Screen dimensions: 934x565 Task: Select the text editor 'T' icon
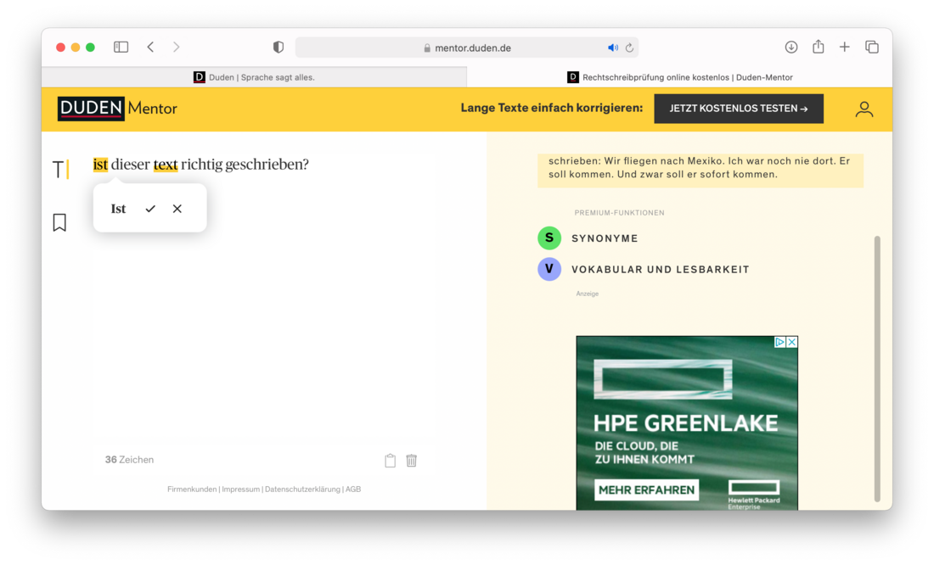(59, 169)
